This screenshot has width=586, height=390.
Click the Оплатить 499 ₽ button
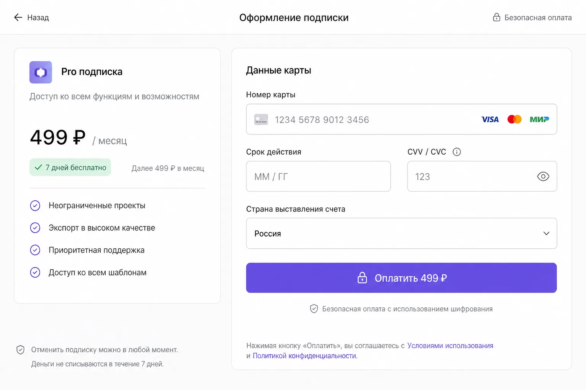pos(401,278)
